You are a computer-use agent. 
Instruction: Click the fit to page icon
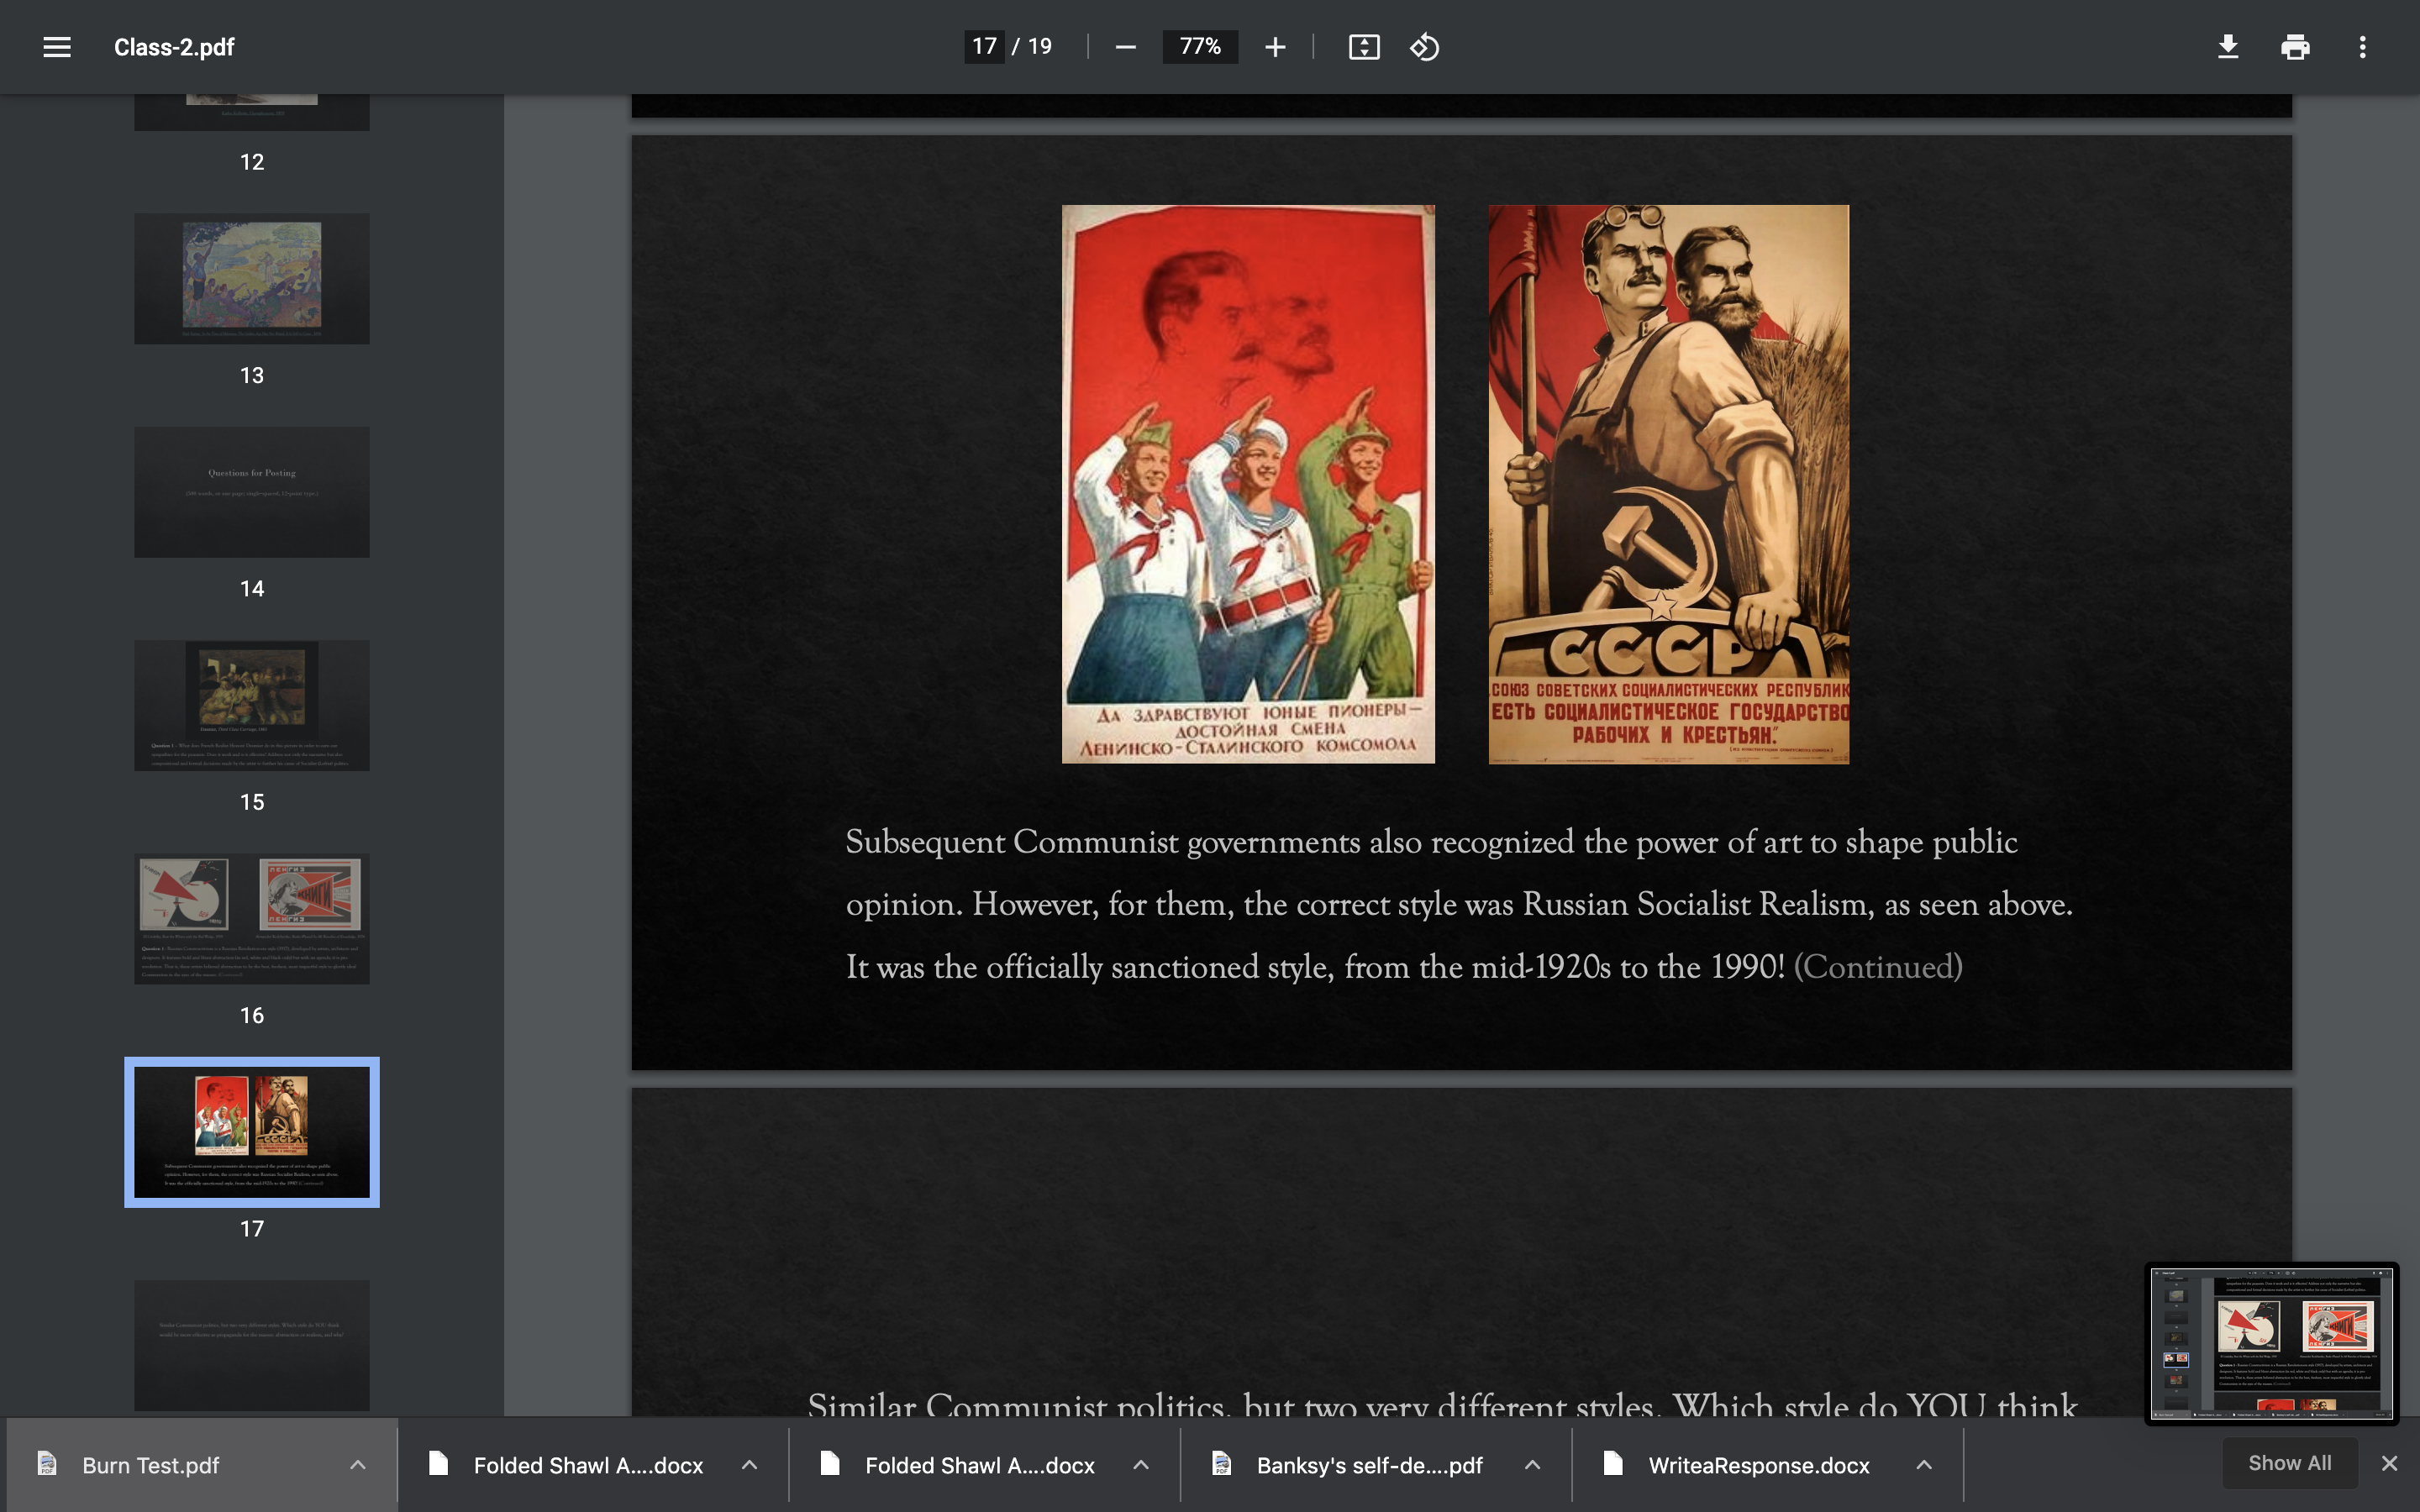[x=1364, y=47]
